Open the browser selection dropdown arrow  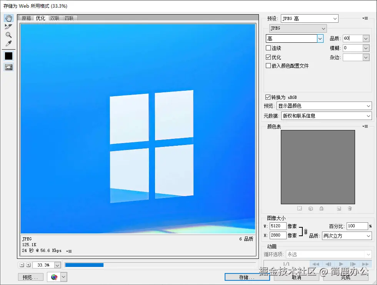pos(63,277)
